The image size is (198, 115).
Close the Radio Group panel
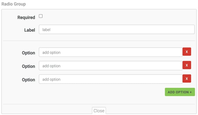99,111
